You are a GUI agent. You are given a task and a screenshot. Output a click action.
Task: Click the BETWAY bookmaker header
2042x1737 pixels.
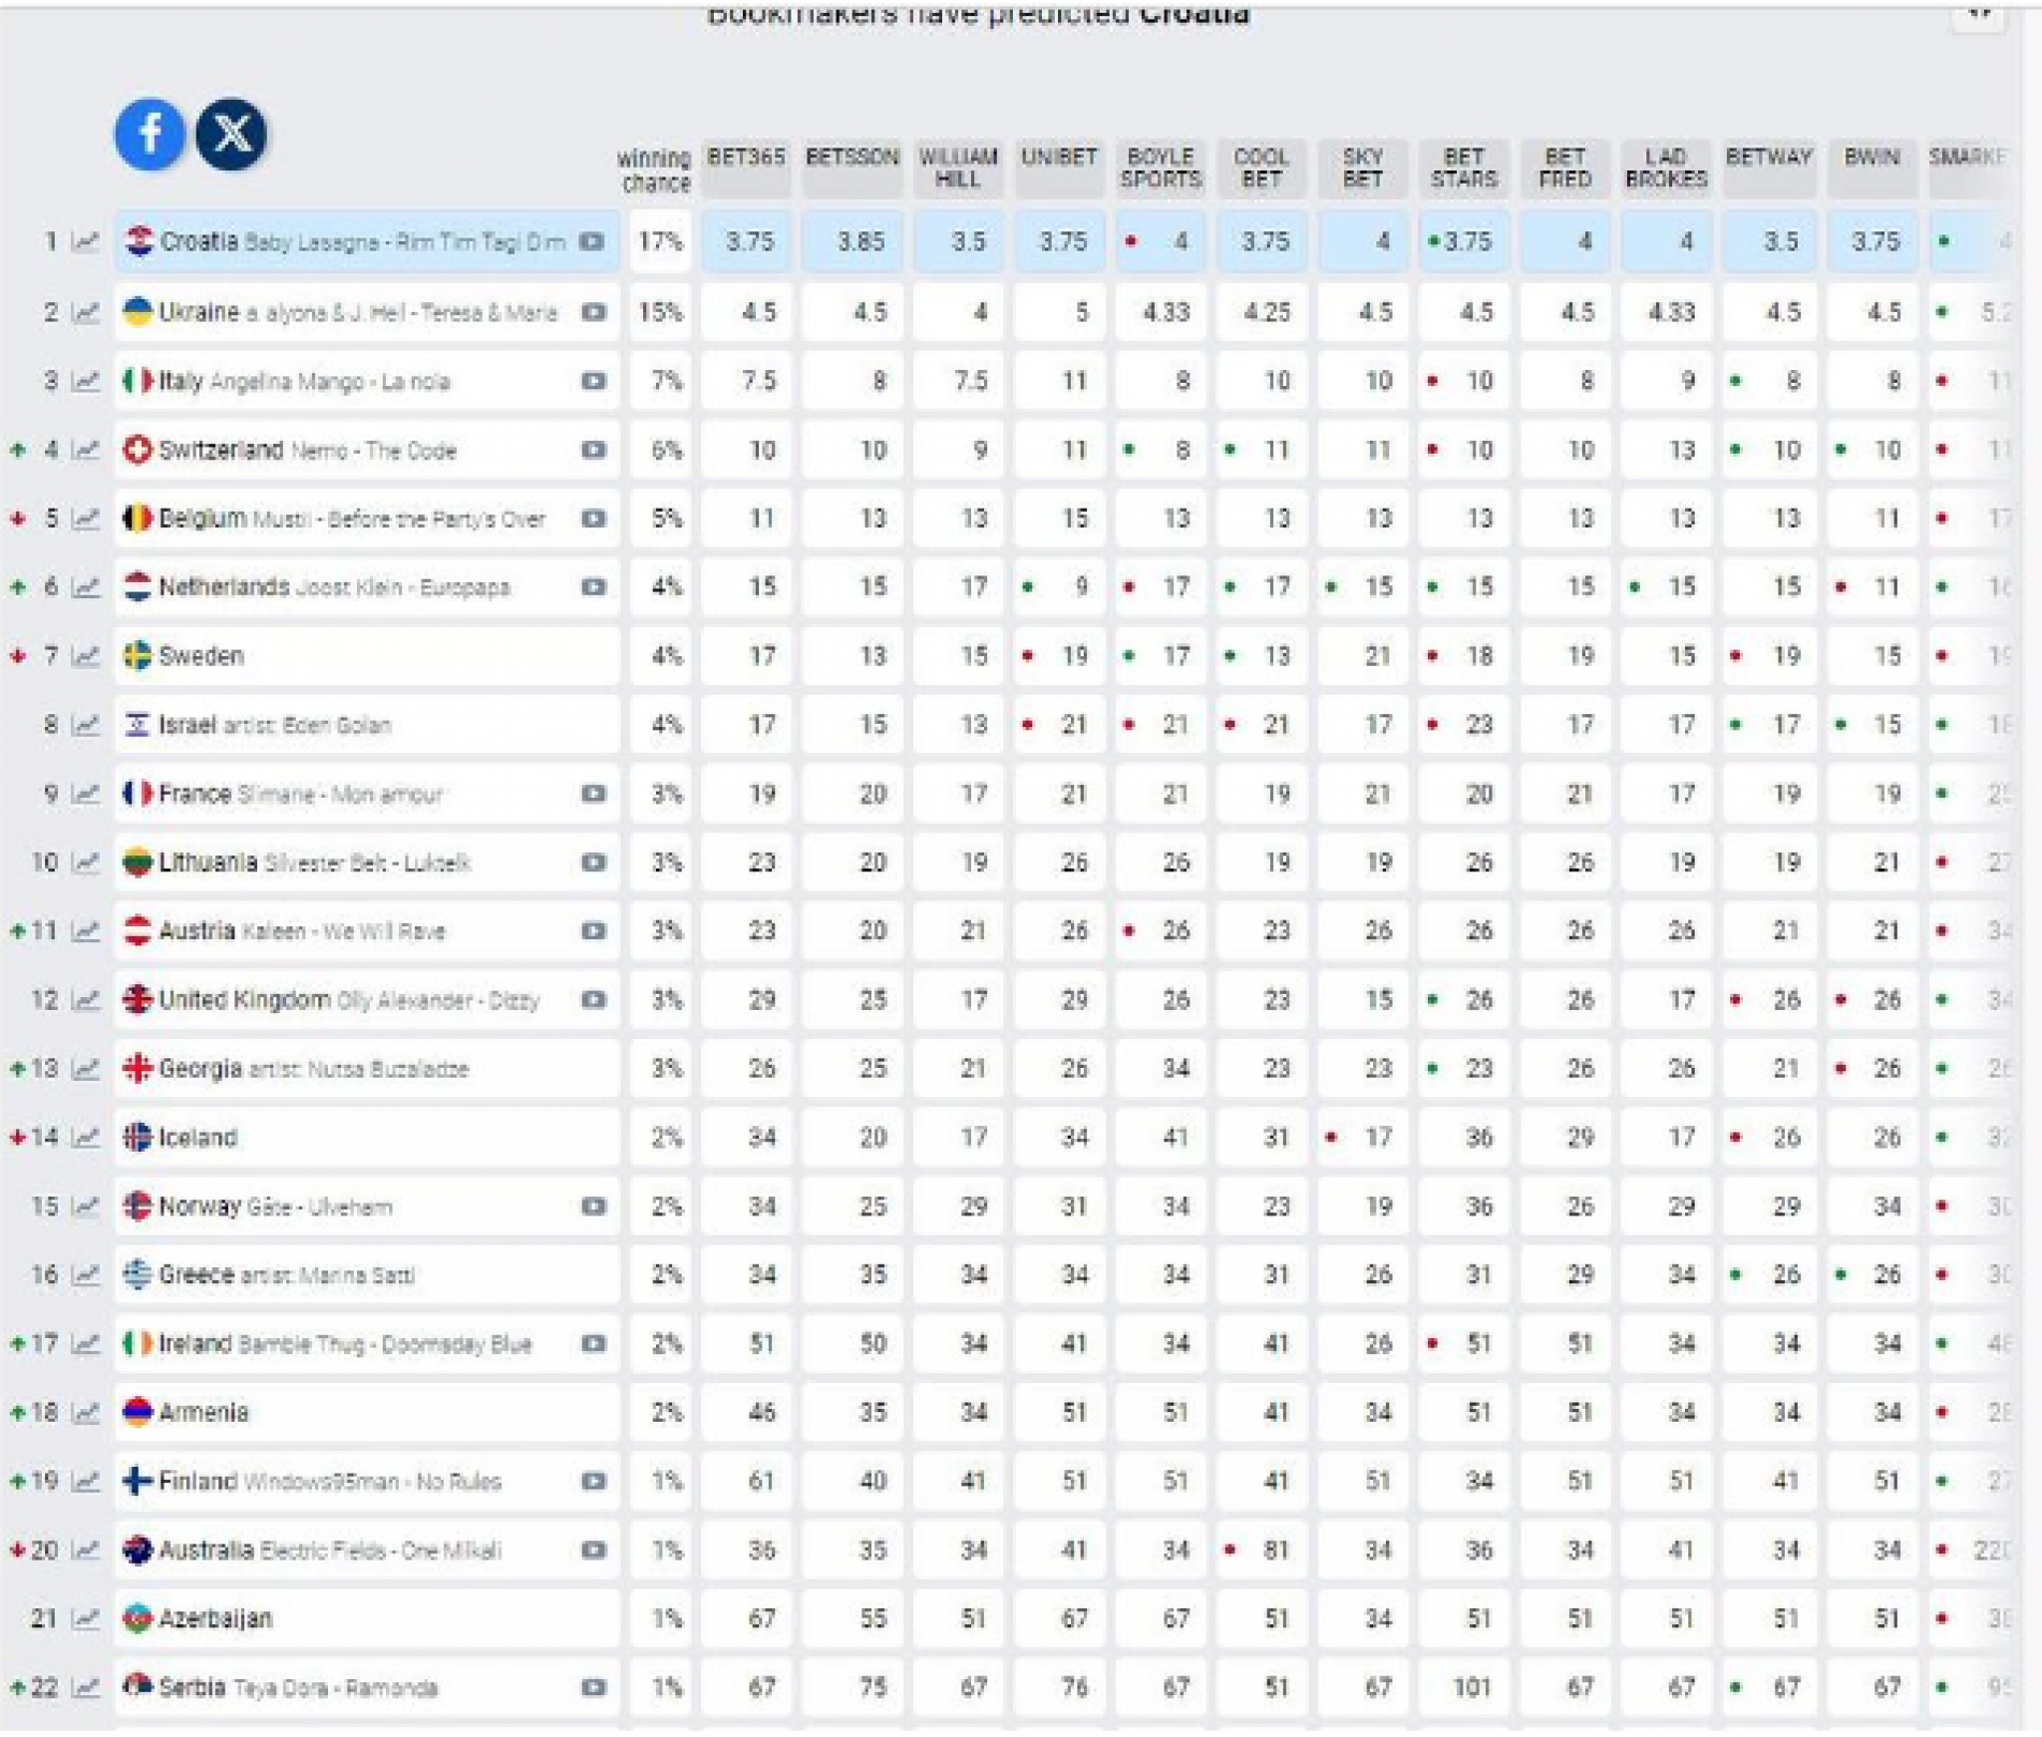tap(1769, 167)
